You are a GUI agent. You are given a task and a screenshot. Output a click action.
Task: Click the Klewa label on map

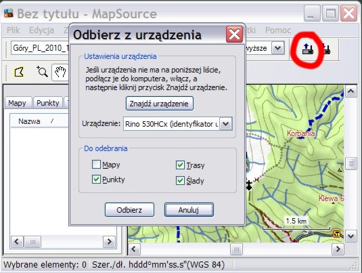331,198
